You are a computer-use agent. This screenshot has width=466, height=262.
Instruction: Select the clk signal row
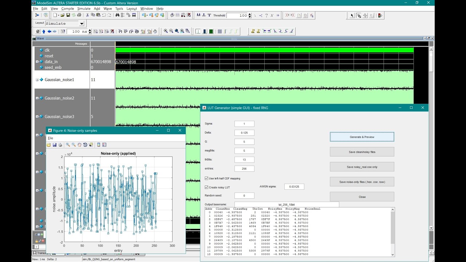pos(62,50)
